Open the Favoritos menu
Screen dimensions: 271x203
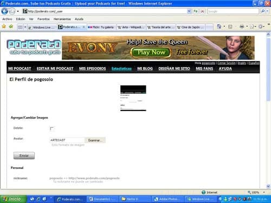(x=43, y=19)
